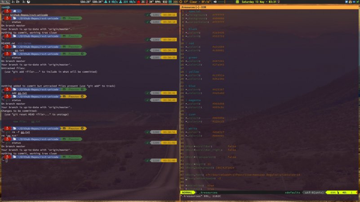Click '.Xresources' filename in Vim statusline
The image size is (360, 202).
tap(208, 193)
